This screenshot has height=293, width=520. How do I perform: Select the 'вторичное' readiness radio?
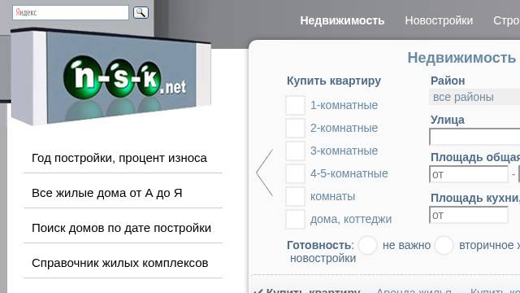point(444,245)
